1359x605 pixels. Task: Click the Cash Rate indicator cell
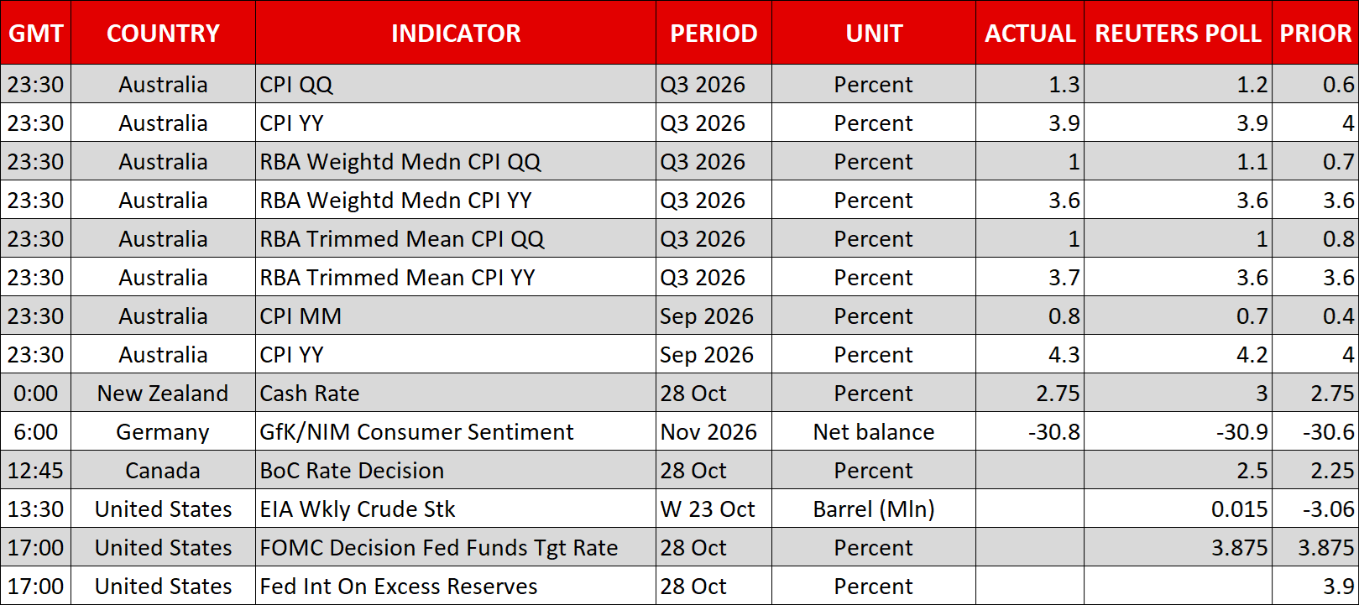click(456, 394)
